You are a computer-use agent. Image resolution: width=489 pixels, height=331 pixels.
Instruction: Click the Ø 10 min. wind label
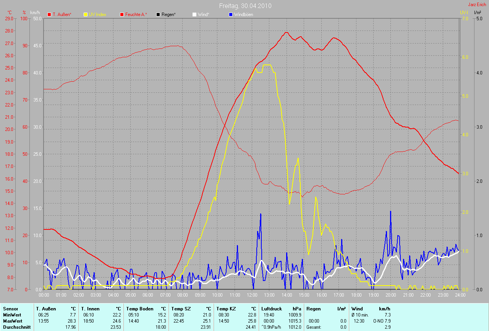point(360,315)
